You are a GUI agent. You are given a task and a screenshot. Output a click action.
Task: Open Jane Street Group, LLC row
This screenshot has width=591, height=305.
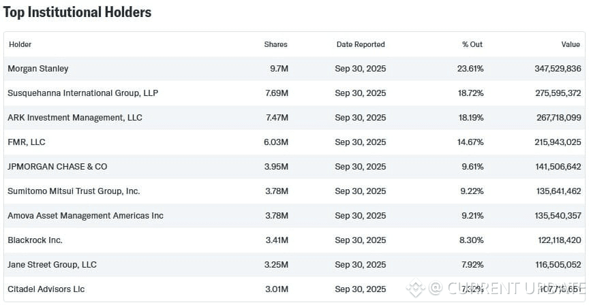coord(52,265)
